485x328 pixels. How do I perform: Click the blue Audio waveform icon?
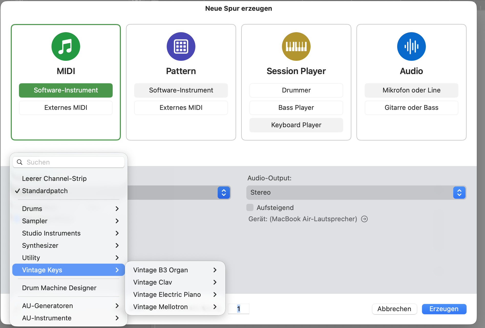411,46
